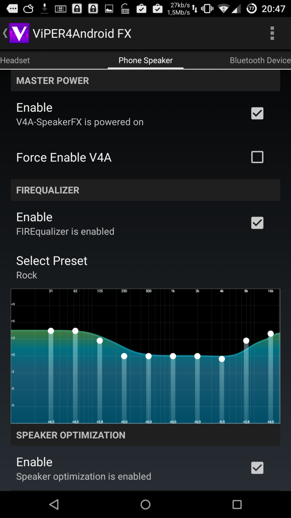291x518 pixels.
Task: Tap the ViPER4Android app logo icon
Action: [x=19, y=33]
